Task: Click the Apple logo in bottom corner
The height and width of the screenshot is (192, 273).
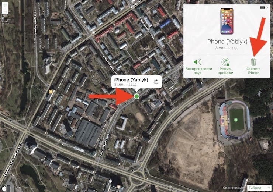Action: (x=4, y=189)
